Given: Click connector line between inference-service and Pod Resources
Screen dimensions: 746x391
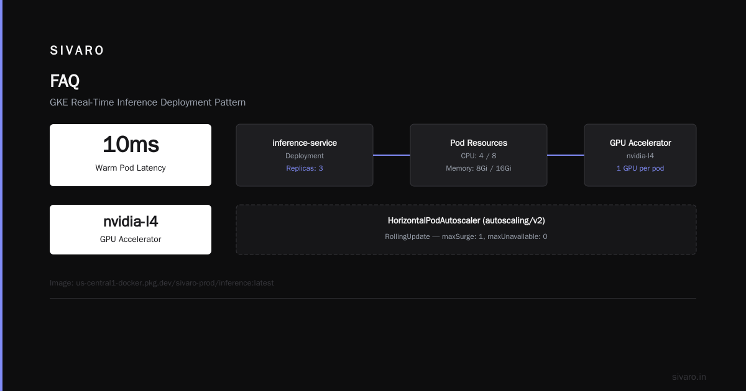Looking at the screenshot, I should [x=392, y=155].
